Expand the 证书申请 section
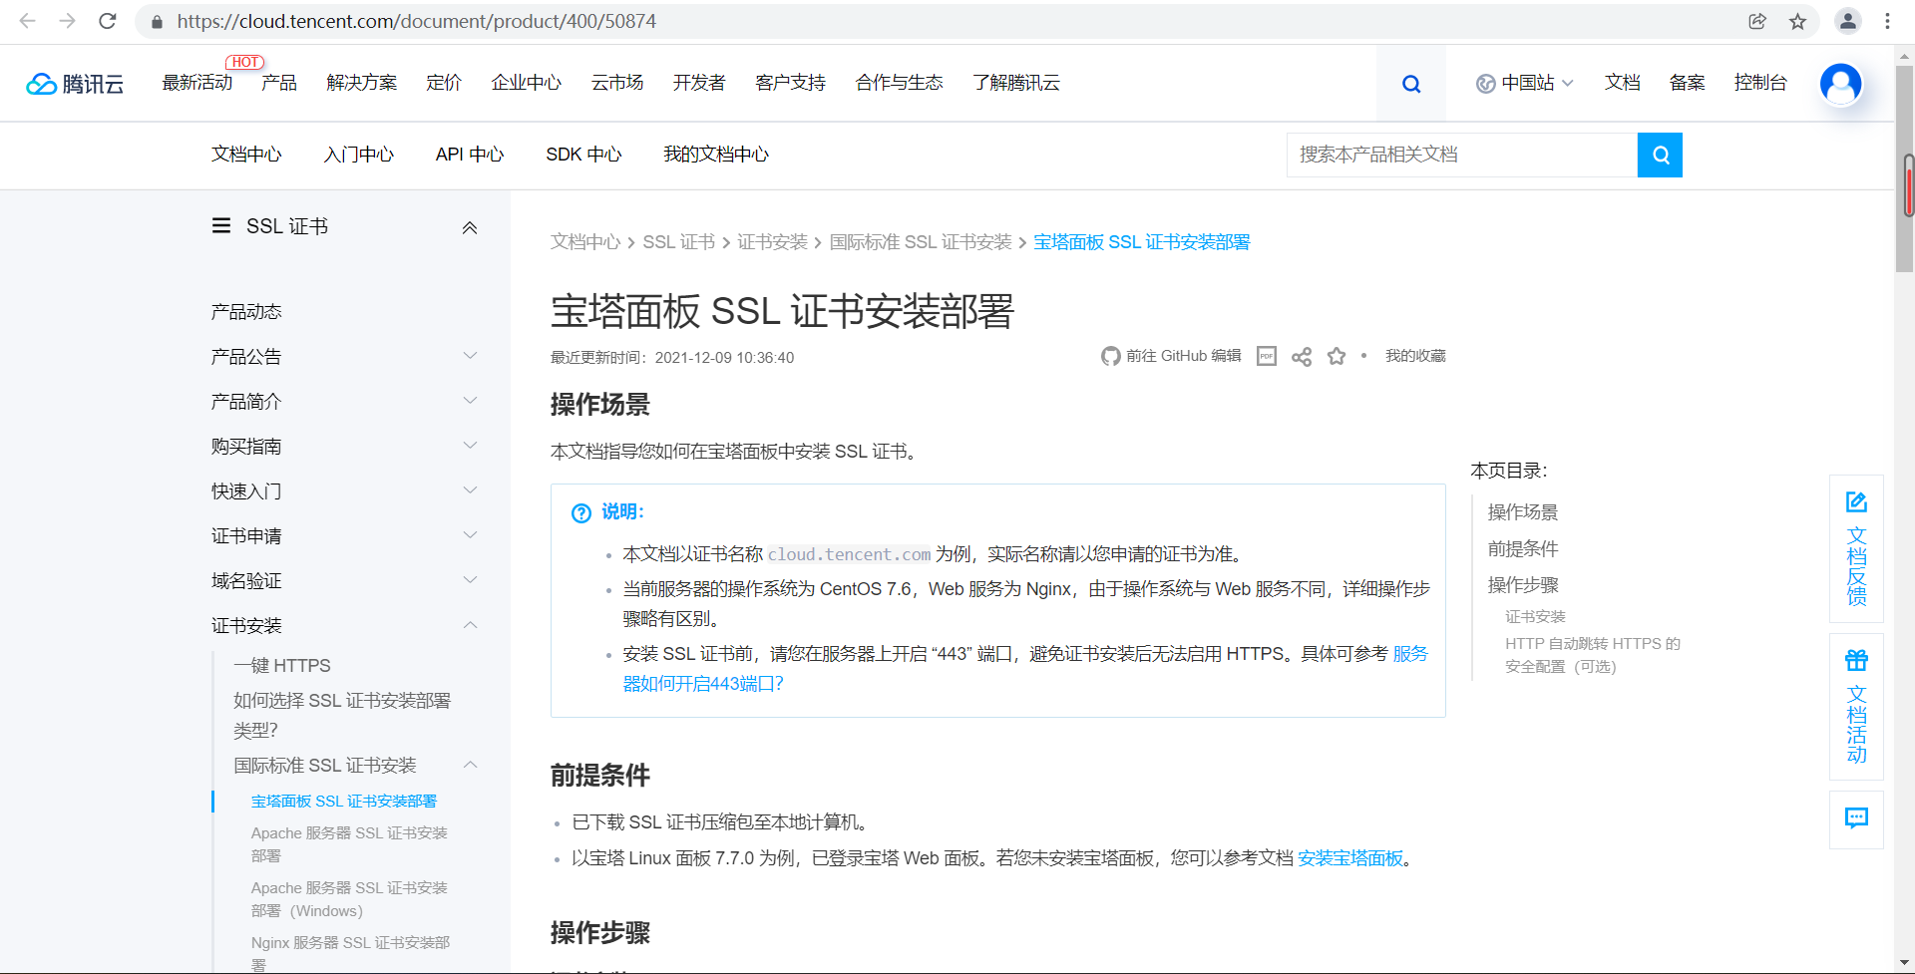 [471, 535]
